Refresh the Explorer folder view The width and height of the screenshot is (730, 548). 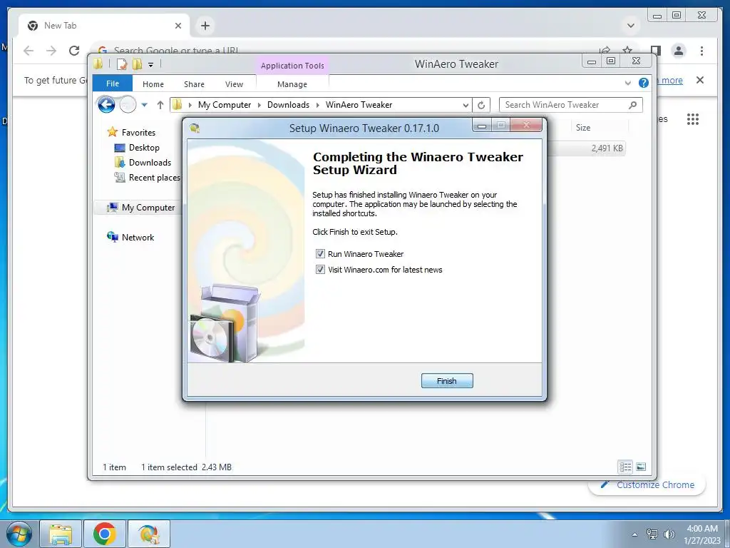(481, 106)
